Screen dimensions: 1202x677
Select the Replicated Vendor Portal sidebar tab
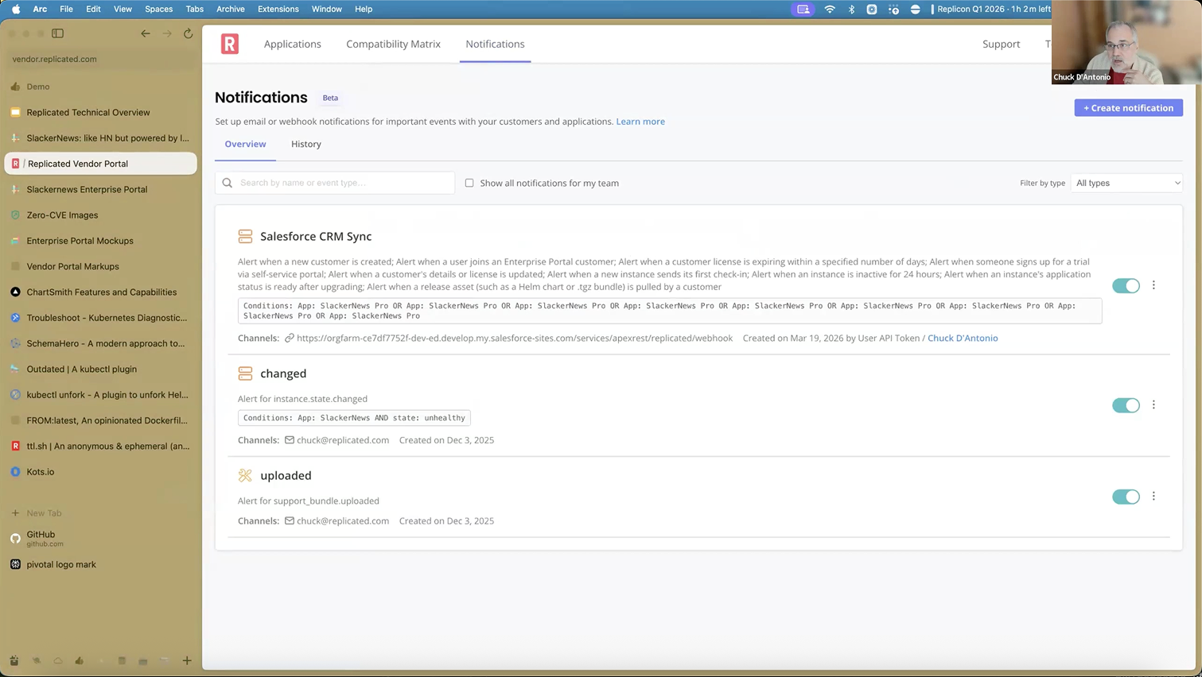101,164
